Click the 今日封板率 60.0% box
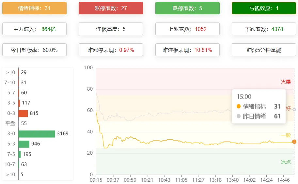298x184 pixels. point(34,50)
